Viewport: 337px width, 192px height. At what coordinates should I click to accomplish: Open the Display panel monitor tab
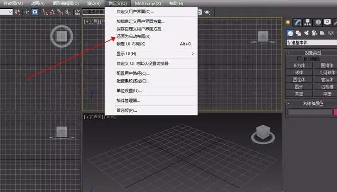click(327, 22)
